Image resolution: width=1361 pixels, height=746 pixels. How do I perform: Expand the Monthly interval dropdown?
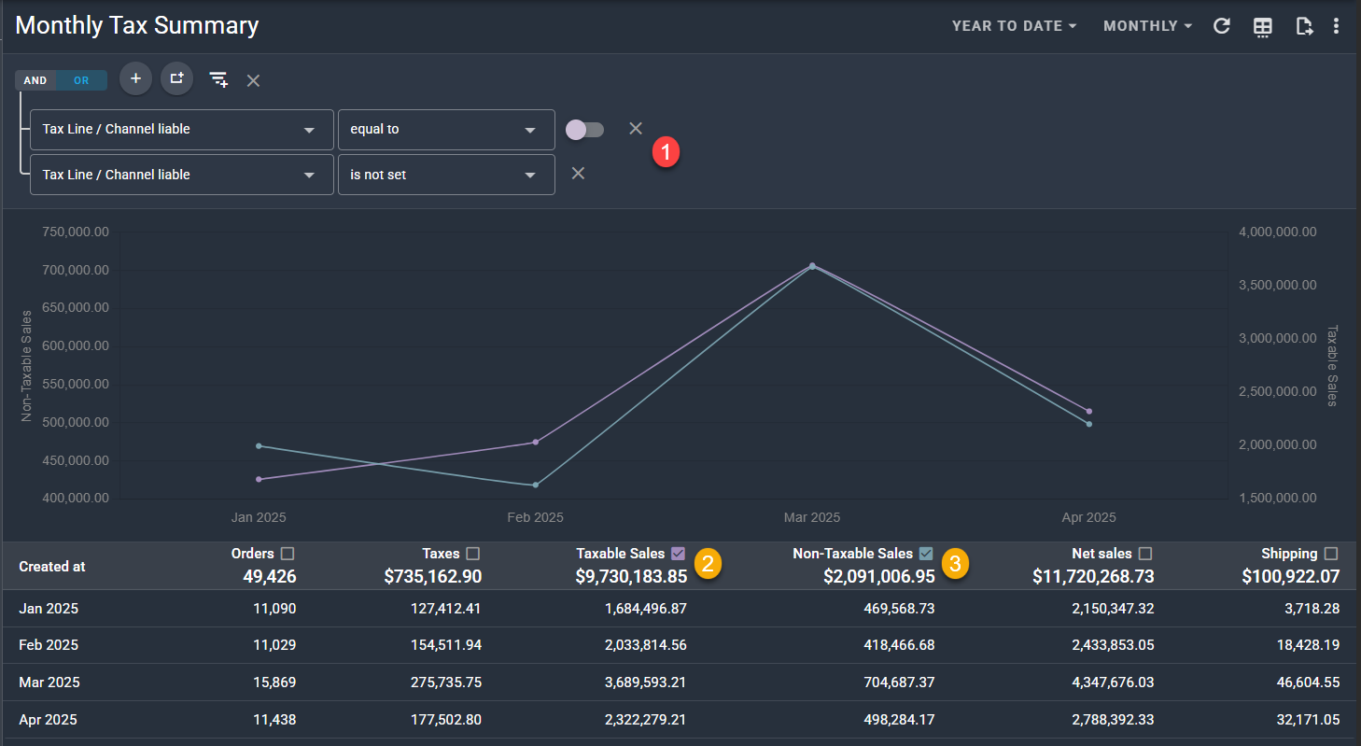pos(1147,26)
